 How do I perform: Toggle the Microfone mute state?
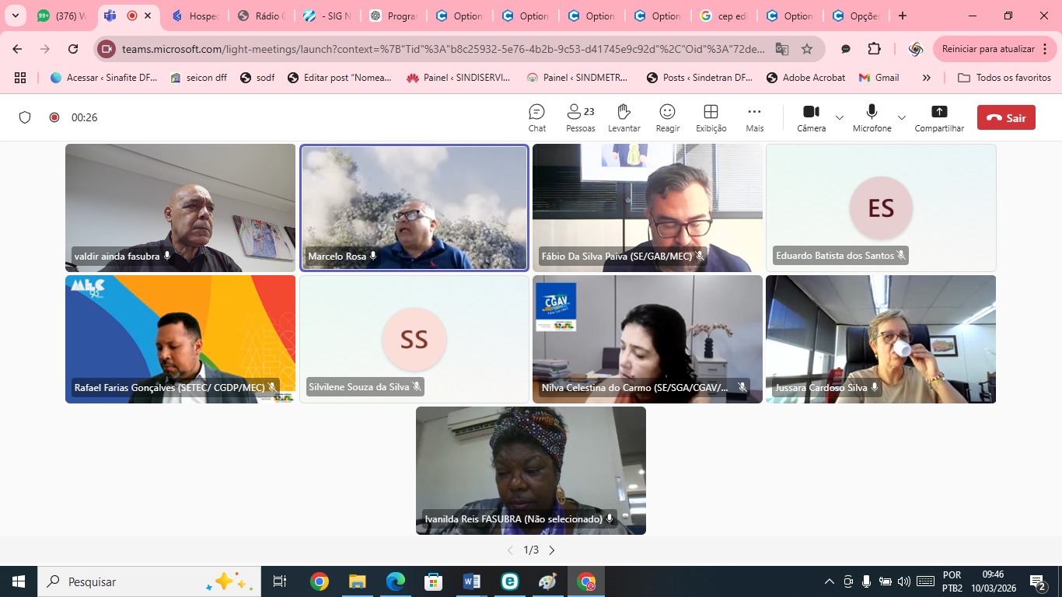872,117
